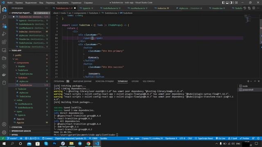Image resolution: width=262 pixels, height=147 pixels.
Task: Open the Accounts icon in activity bar
Action: click(x=4, y=124)
